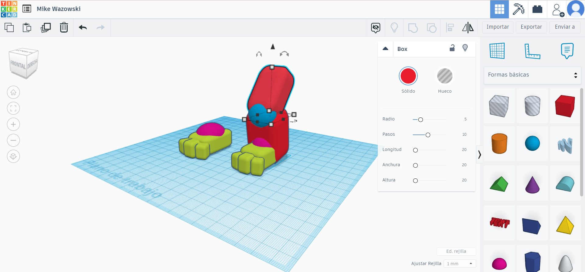Click the Importar button
The image size is (585, 272).
(498, 27)
